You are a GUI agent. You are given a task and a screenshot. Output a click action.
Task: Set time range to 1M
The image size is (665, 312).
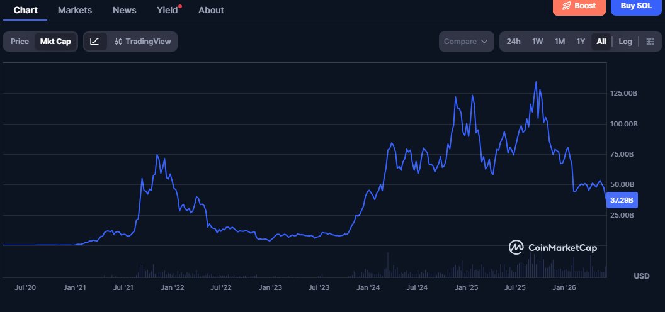[x=560, y=42]
